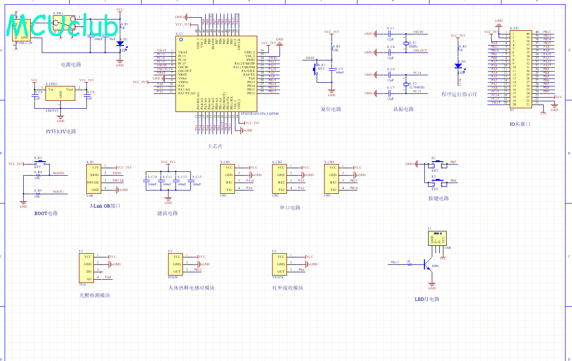Image resolution: width=572 pixels, height=361 pixels.
Task: Select the L1 USB-A connector
Action: click(x=438, y=238)
